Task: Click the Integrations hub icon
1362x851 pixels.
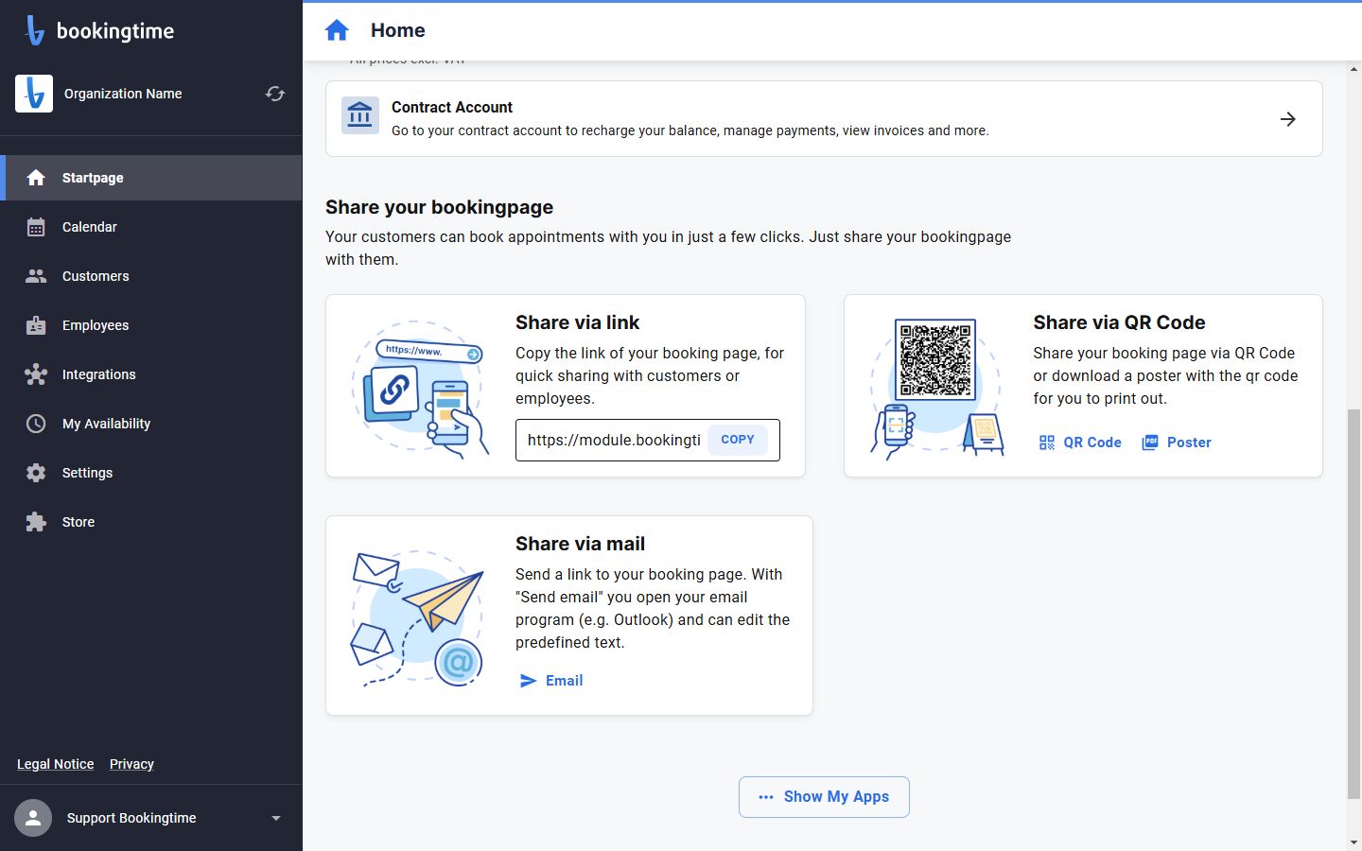Action: click(36, 374)
